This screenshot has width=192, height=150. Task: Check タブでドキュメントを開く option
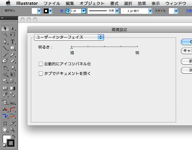(x=41, y=73)
